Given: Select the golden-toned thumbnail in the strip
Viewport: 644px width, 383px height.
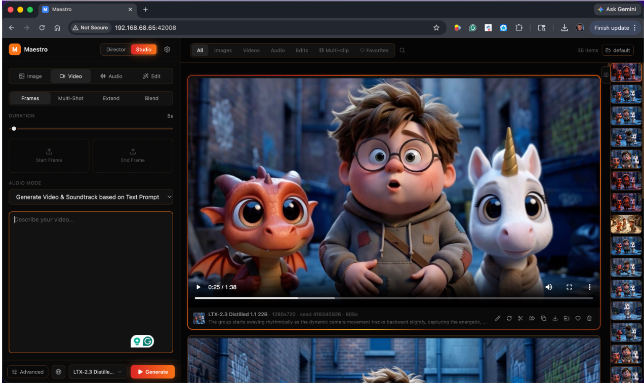Looking at the screenshot, I should coord(626,224).
